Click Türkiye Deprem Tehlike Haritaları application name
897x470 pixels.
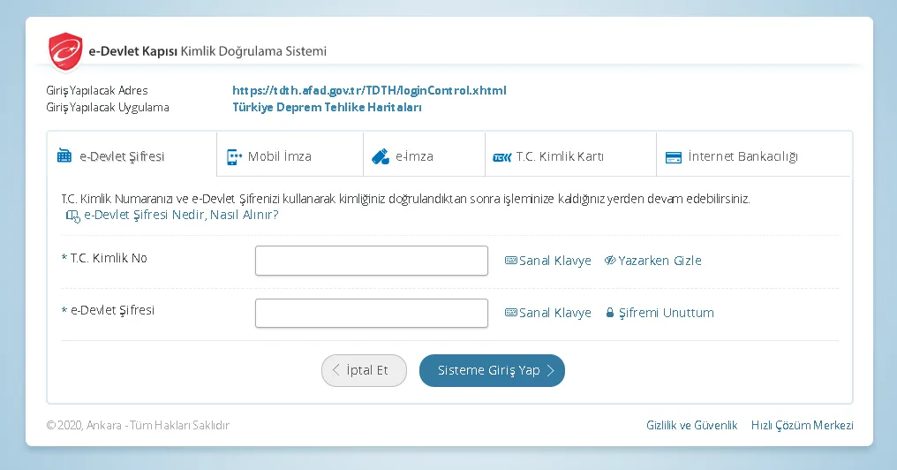click(328, 107)
